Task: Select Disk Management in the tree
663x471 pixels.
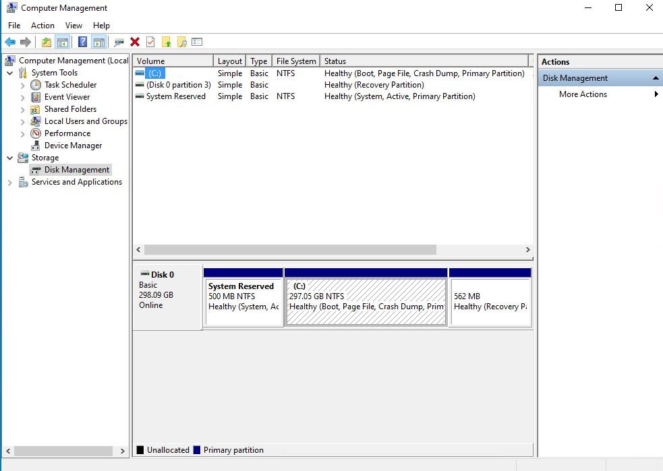Action: point(76,169)
